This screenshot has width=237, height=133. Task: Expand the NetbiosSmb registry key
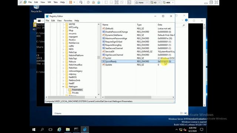pyautogui.click(x=63, y=81)
